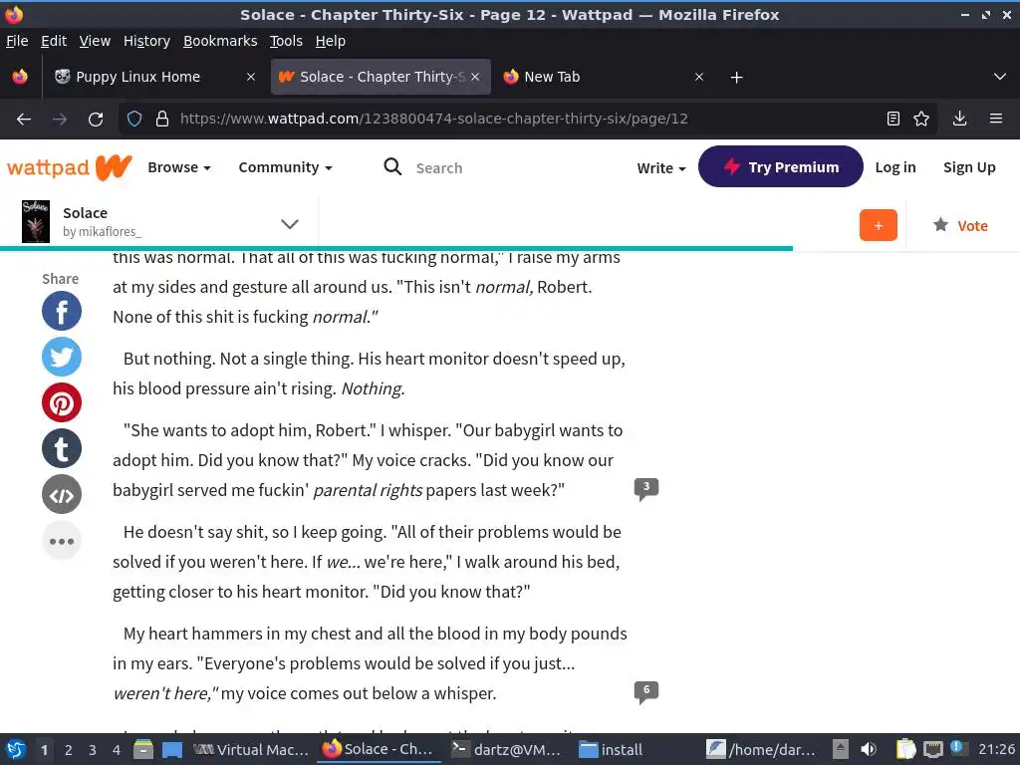Go back to previous page
The height and width of the screenshot is (765, 1020).
[24, 120]
